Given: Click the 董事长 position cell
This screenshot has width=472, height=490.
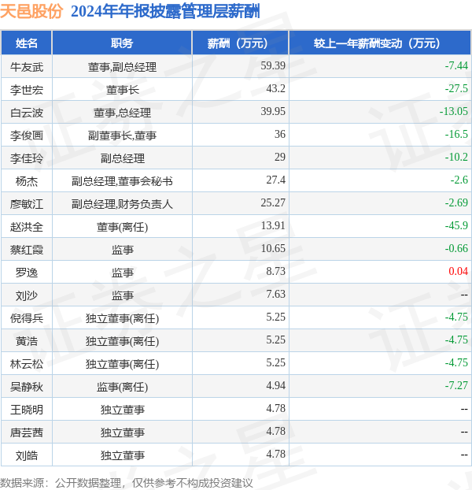Looking at the screenshot, I should coord(122,90).
